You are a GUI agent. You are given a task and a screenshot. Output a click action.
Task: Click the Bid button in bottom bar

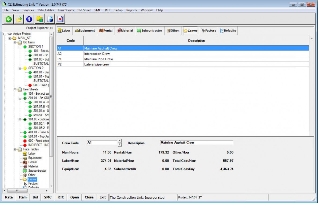(x=35, y=197)
